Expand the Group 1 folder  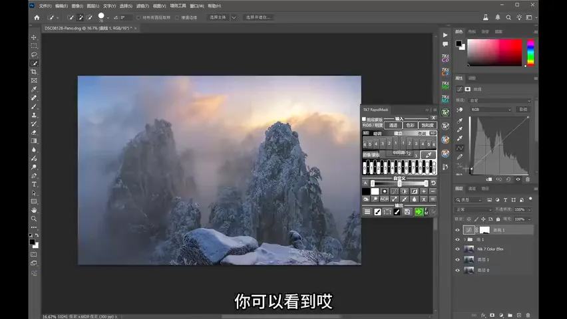pos(465,239)
